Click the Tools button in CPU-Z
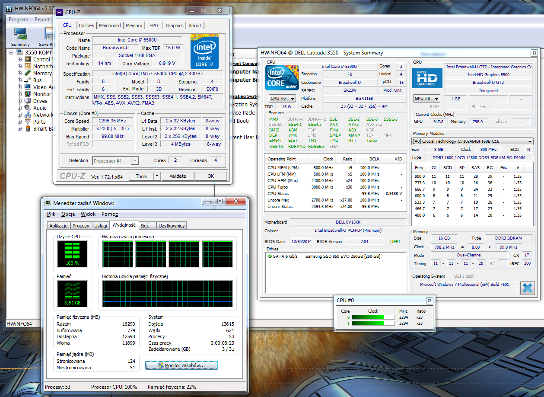This screenshot has height=397, width=544. (141, 176)
